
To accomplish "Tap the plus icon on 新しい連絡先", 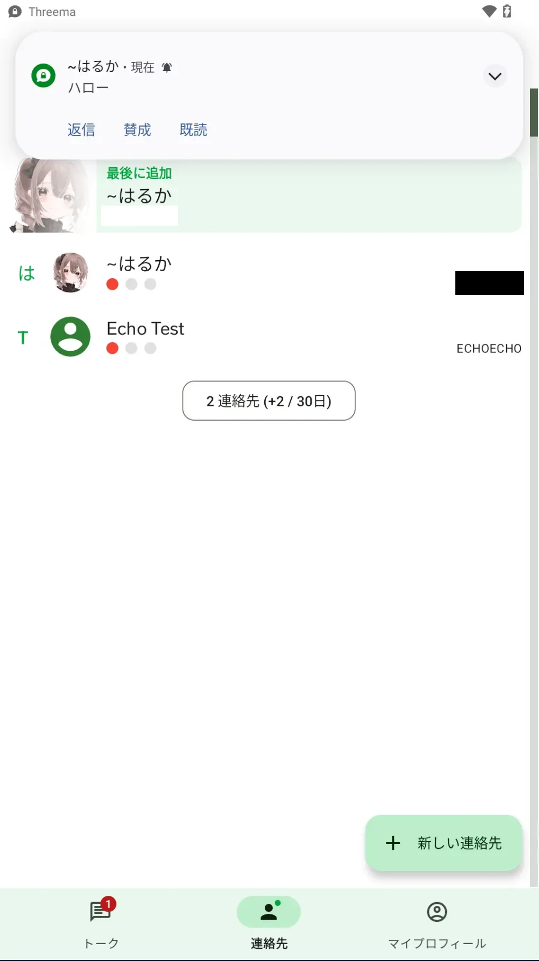I will (x=392, y=843).
